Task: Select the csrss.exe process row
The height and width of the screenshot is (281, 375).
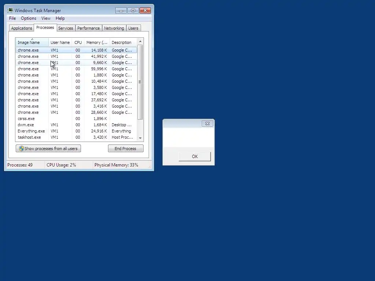Action: [76, 119]
